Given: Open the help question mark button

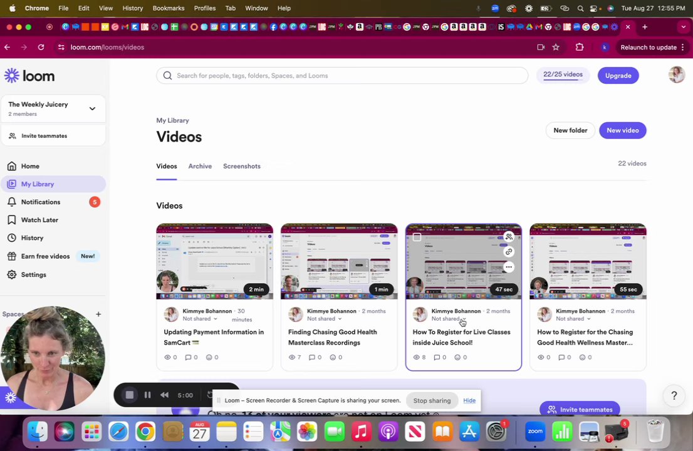Looking at the screenshot, I should pyautogui.click(x=674, y=395).
